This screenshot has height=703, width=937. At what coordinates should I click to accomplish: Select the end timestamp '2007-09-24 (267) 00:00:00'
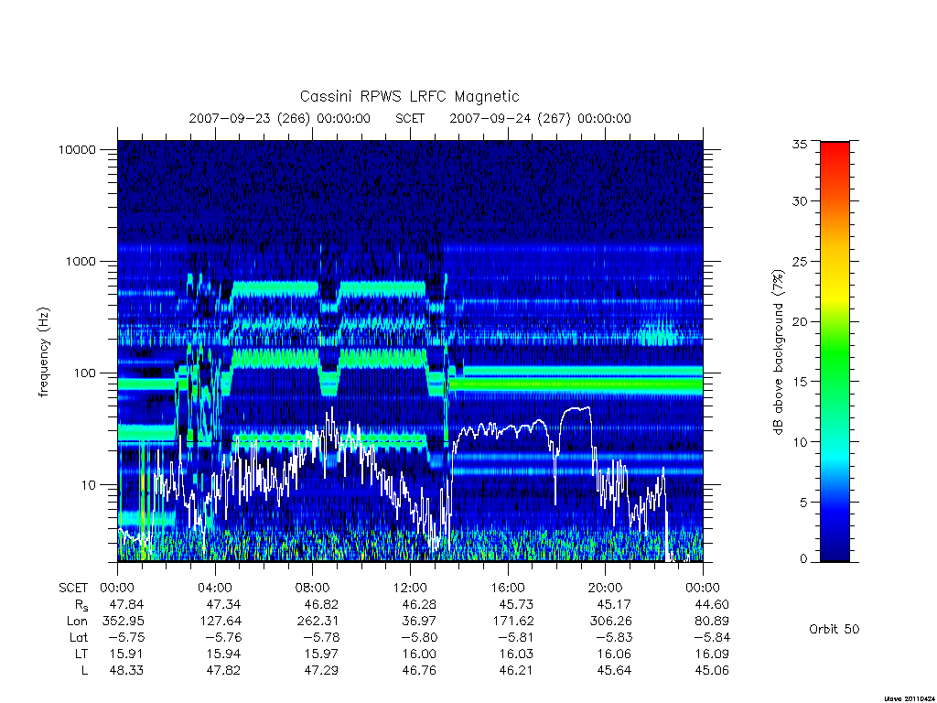click(540, 118)
